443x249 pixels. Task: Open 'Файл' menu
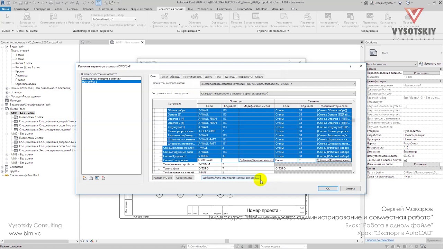point(6,9)
